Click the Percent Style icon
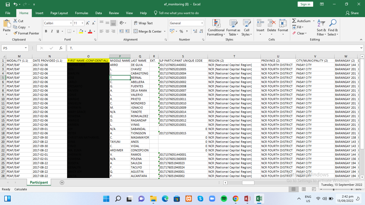 coord(181,31)
